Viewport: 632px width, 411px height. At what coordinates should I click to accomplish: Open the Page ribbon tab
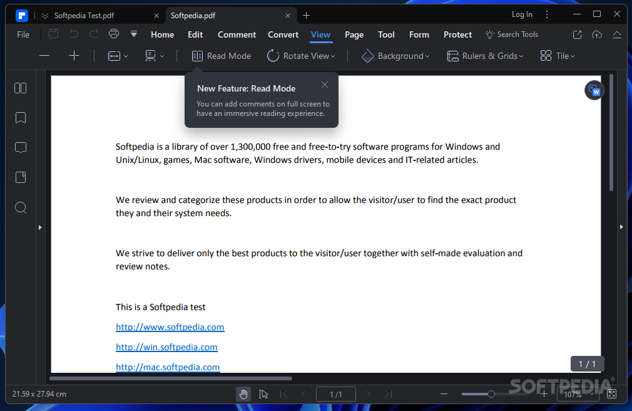tap(354, 35)
